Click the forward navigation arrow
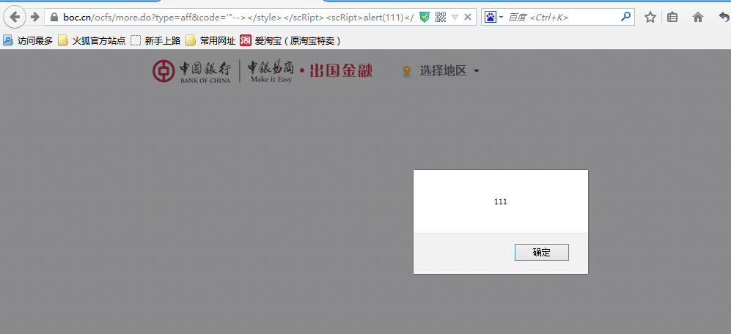Image resolution: width=731 pixels, height=334 pixels. pyautogui.click(x=34, y=18)
